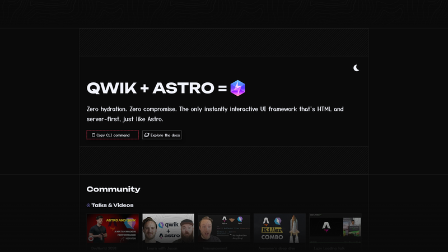Click the planet icon in Explore the docs
This screenshot has width=448, height=252.
(147, 135)
